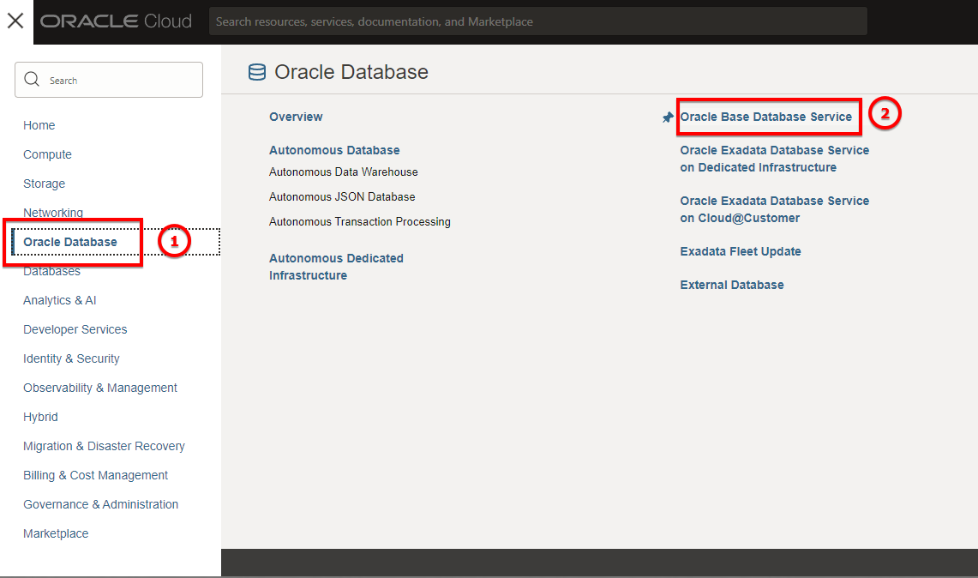Click the magnifier icon in sidebar search
978x578 pixels.
tap(32, 79)
